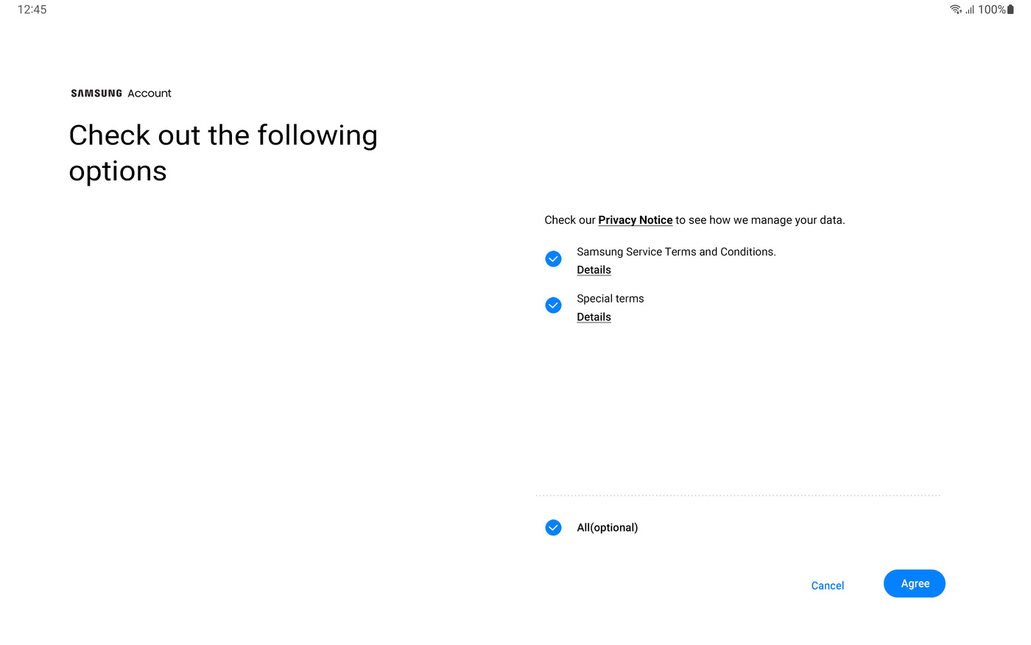This screenshot has height=645, width=1031.
Task: Tap the battery icon in status bar
Action: 1011,10
